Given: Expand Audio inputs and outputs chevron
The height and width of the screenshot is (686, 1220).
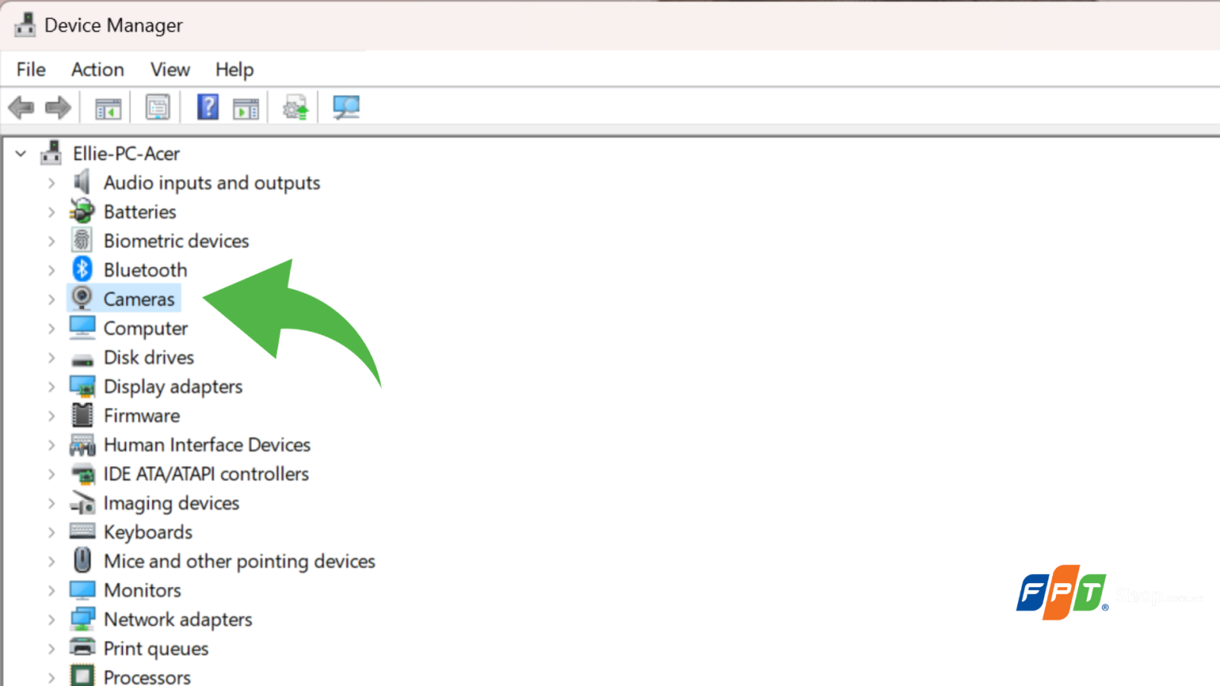Looking at the screenshot, I should tap(51, 183).
